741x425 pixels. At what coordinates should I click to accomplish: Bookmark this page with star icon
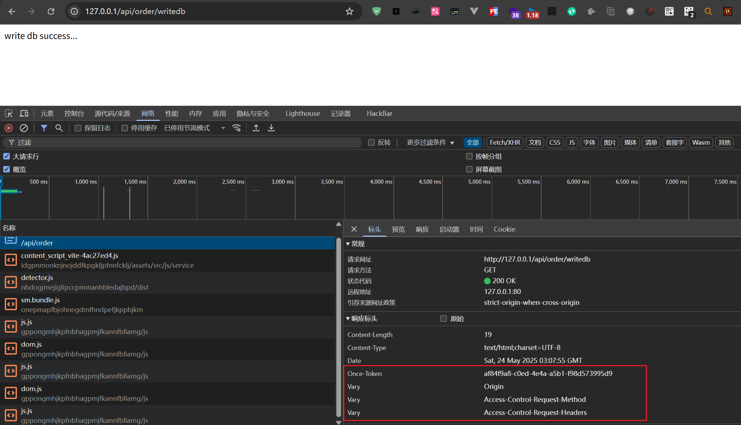[x=349, y=12]
